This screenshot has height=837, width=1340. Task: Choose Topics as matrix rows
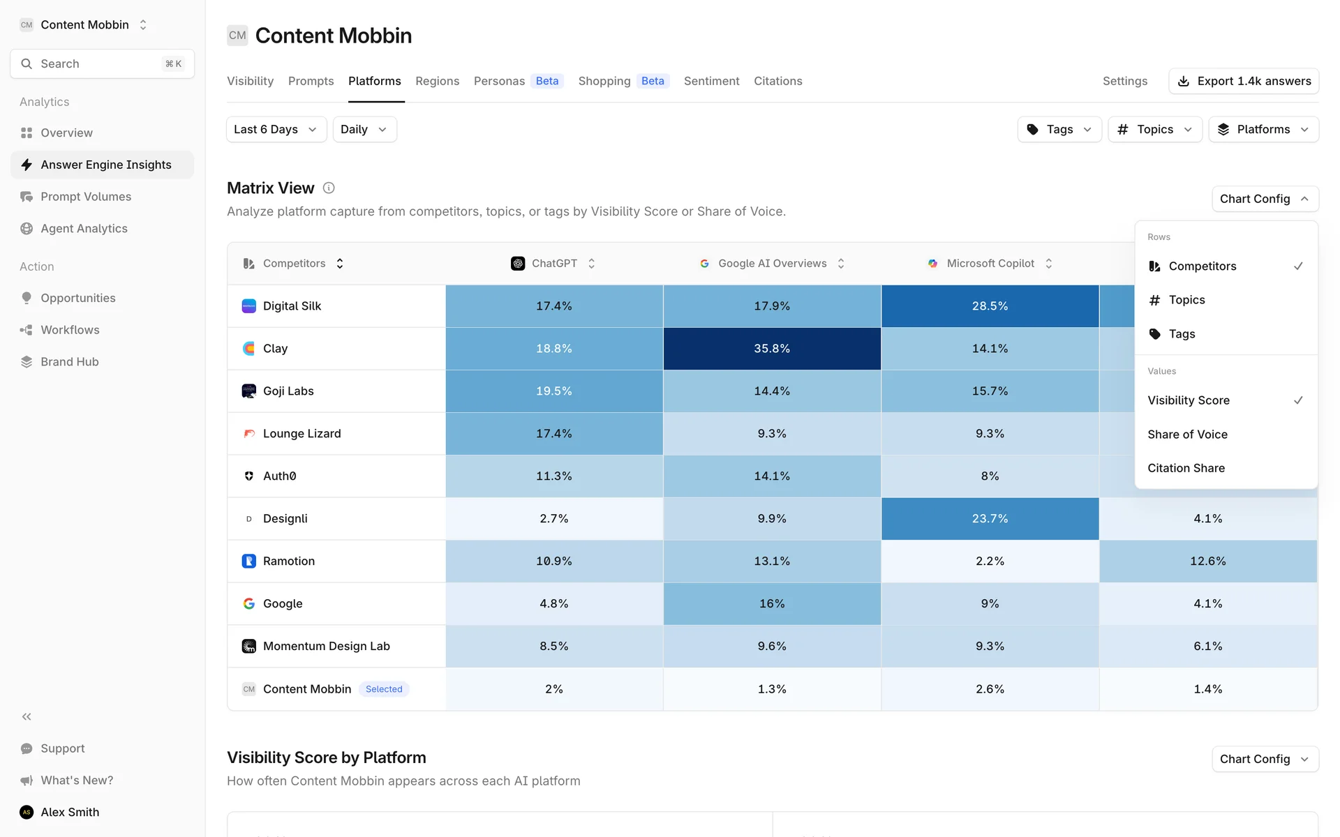tap(1186, 300)
